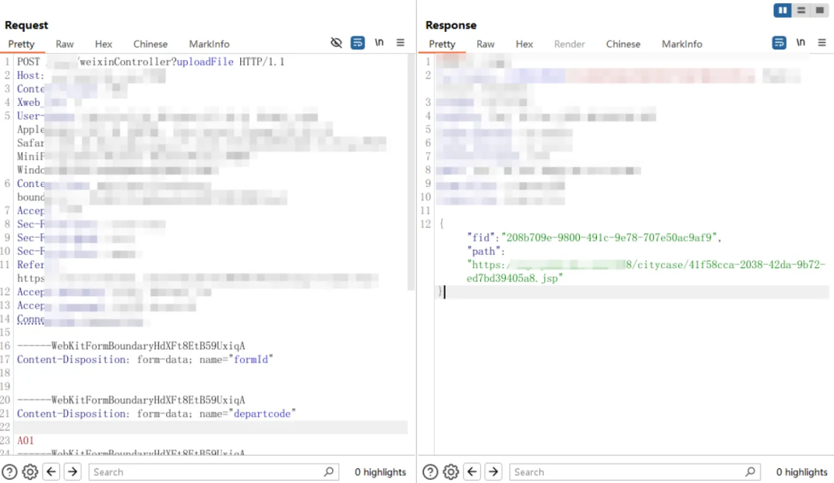The height and width of the screenshot is (483, 834).
Task: Toggle newline display \n in Request panel
Action: coord(379,43)
